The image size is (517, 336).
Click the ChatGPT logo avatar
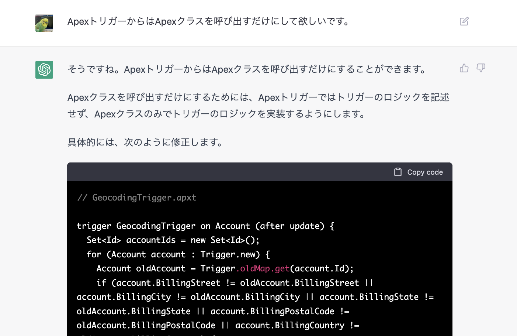tap(44, 70)
